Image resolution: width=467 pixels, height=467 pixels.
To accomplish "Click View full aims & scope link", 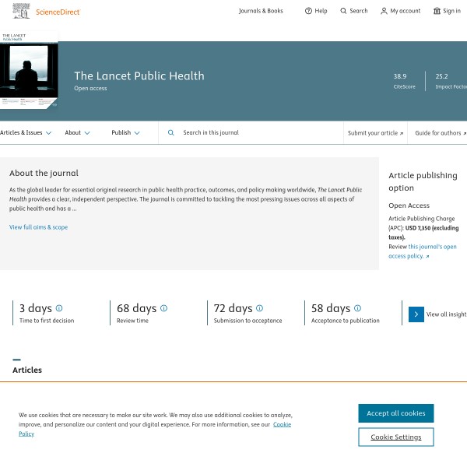I will 38,227.
